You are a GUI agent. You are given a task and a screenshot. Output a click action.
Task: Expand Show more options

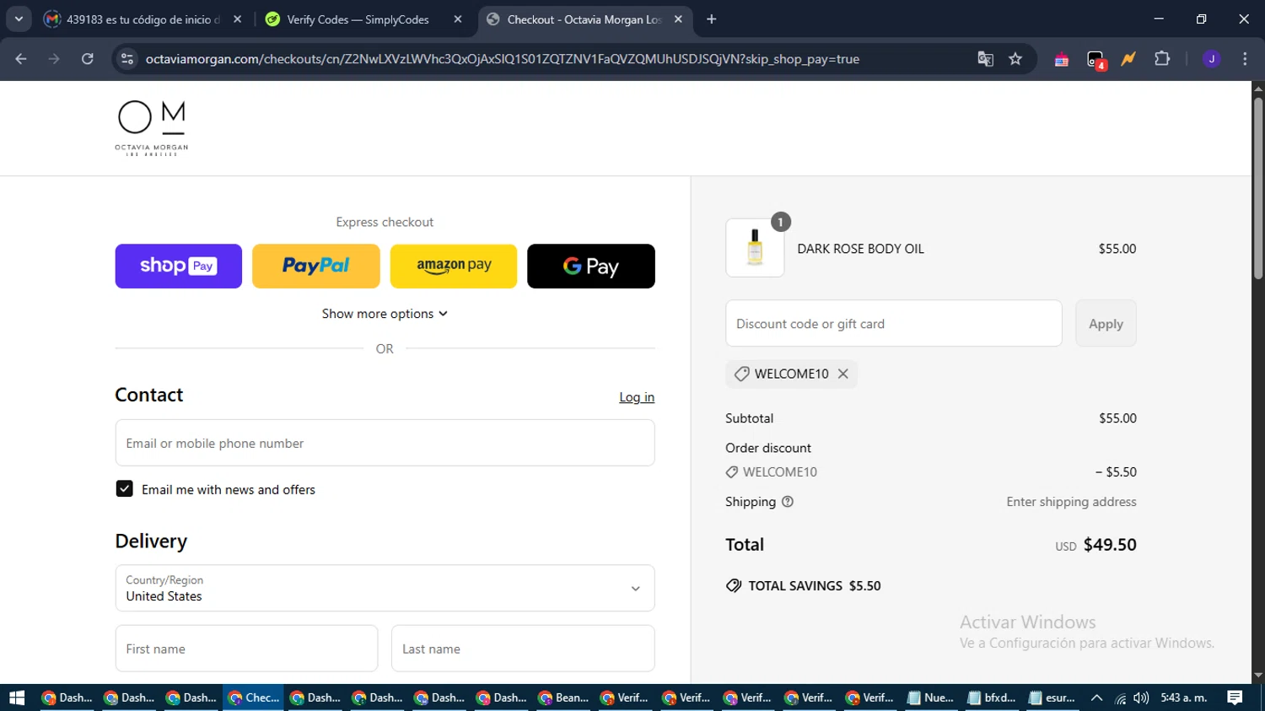click(385, 314)
